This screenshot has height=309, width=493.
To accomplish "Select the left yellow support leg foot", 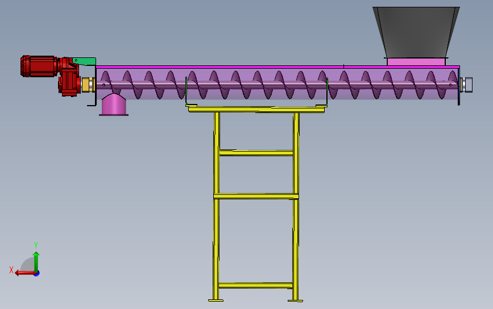I will 216,300.
